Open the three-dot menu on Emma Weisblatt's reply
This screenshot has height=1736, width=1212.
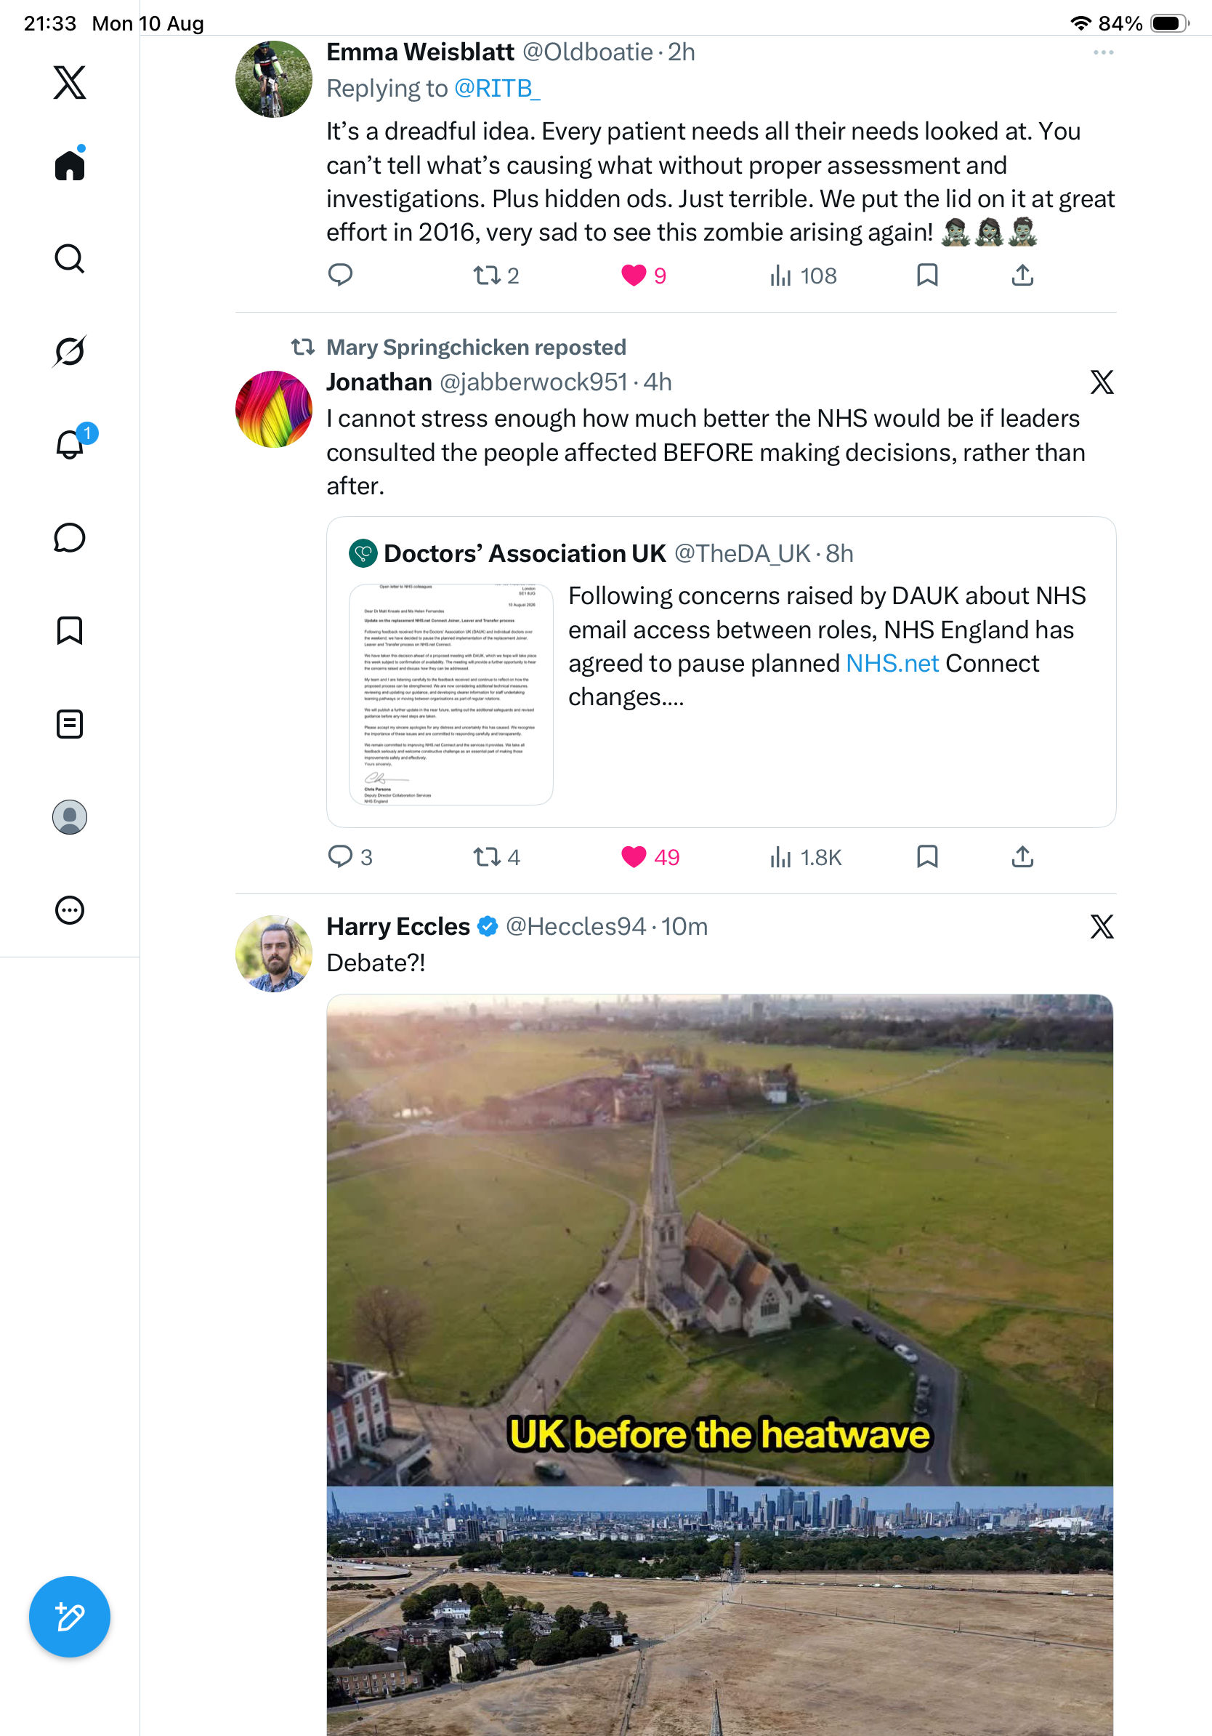pyautogui.click(x=1103, y=52)
